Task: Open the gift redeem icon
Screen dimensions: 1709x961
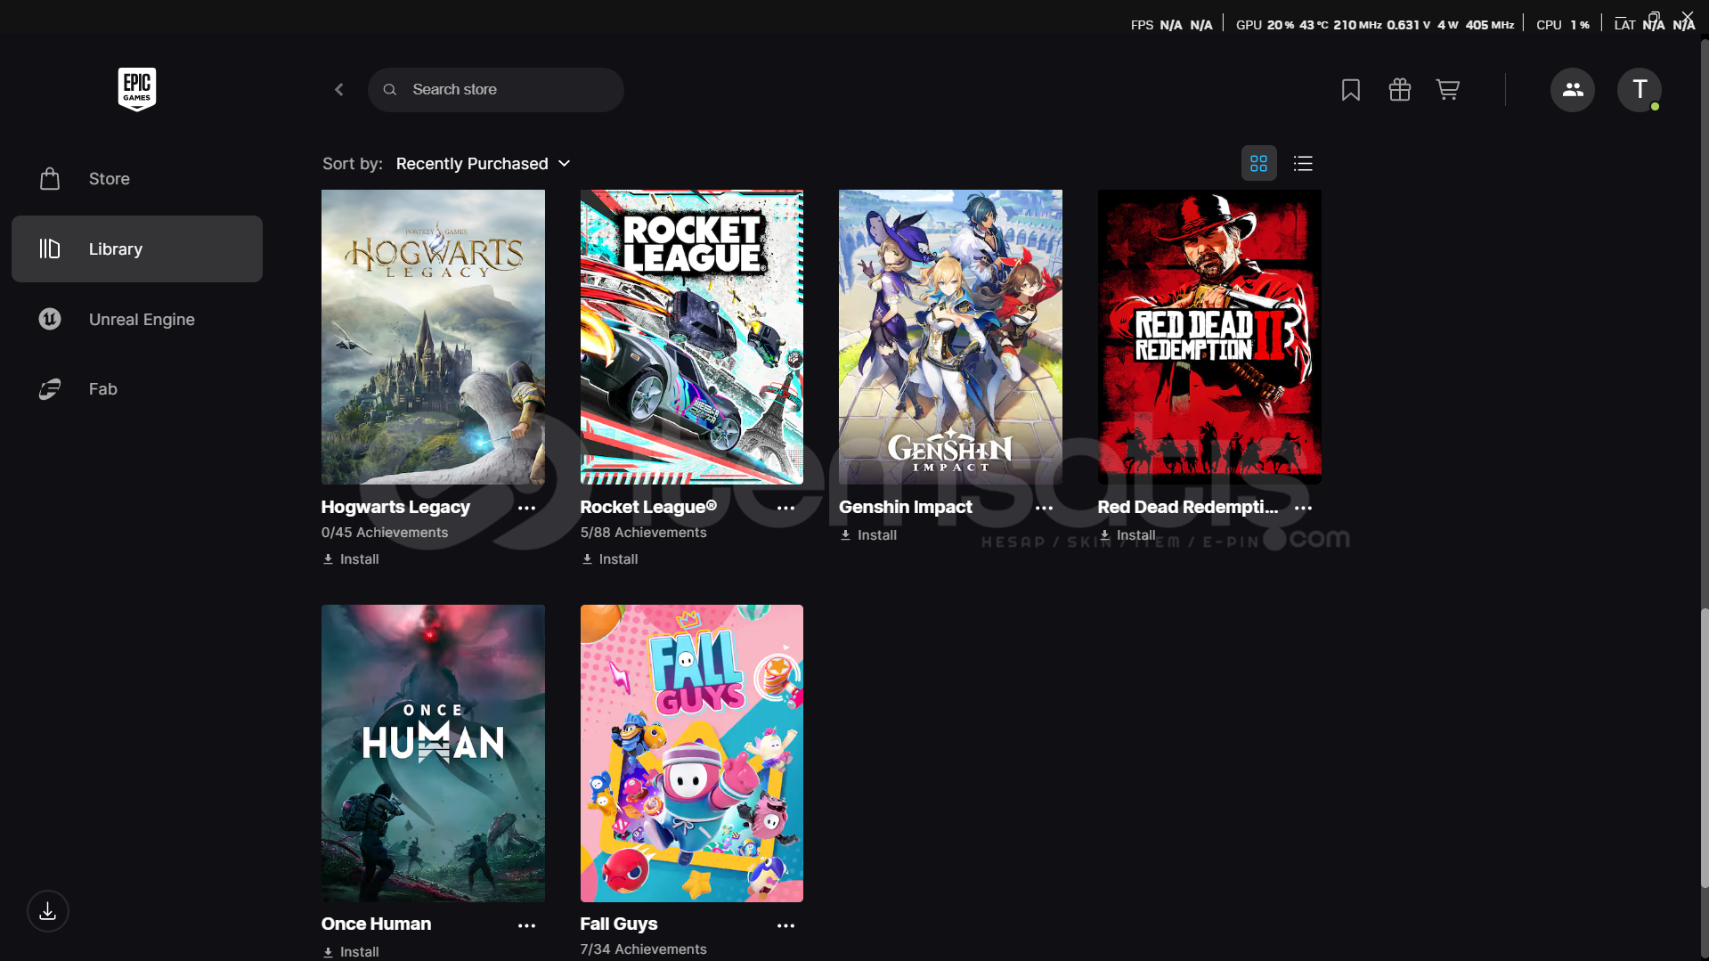Action: click(1400, 90)
